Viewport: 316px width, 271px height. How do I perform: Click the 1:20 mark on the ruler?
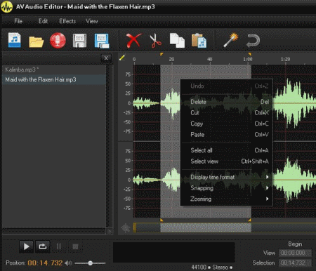click(285, 59)
